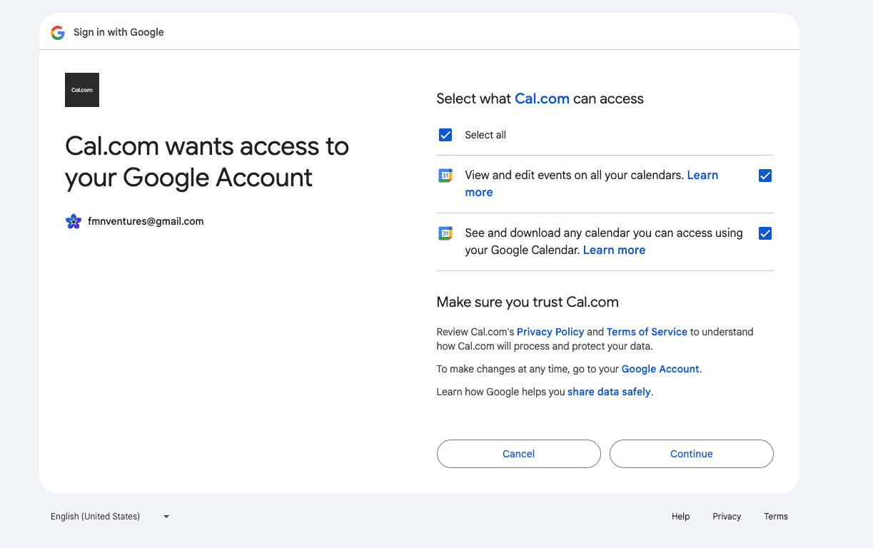
Task: Click Terms in the footer
Action: (x=776, y=516)
